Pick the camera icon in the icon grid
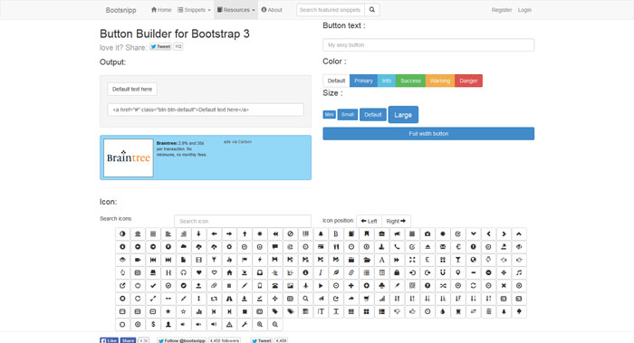The image size is (634, 343). 427,233
